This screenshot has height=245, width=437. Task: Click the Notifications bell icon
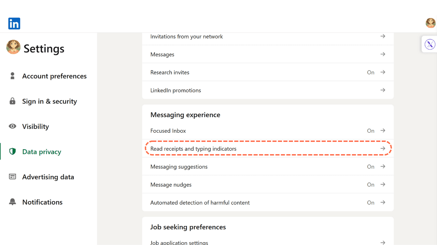pyautogui.click(x=12, y=202)
